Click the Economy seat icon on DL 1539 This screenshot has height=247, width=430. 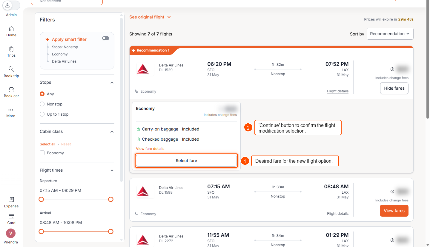[136, 91]
